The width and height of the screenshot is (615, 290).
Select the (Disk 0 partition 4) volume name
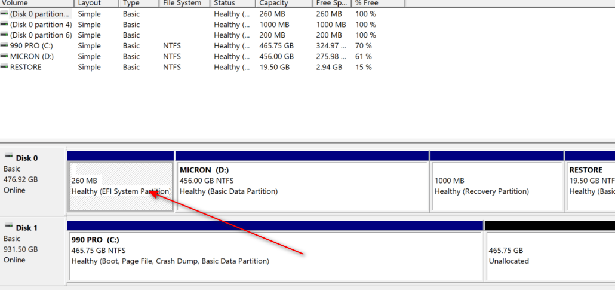41,25
